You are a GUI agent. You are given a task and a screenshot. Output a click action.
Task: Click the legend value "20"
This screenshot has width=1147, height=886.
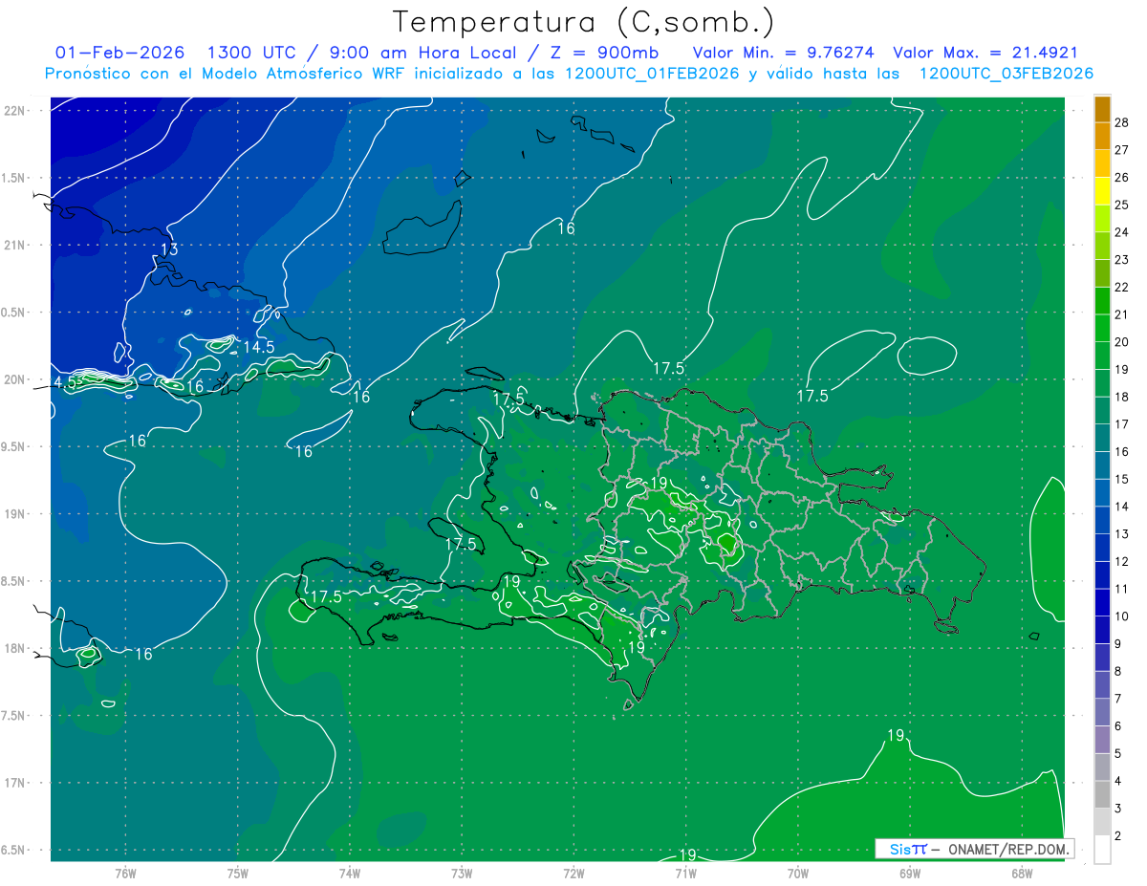(1122, 342)
